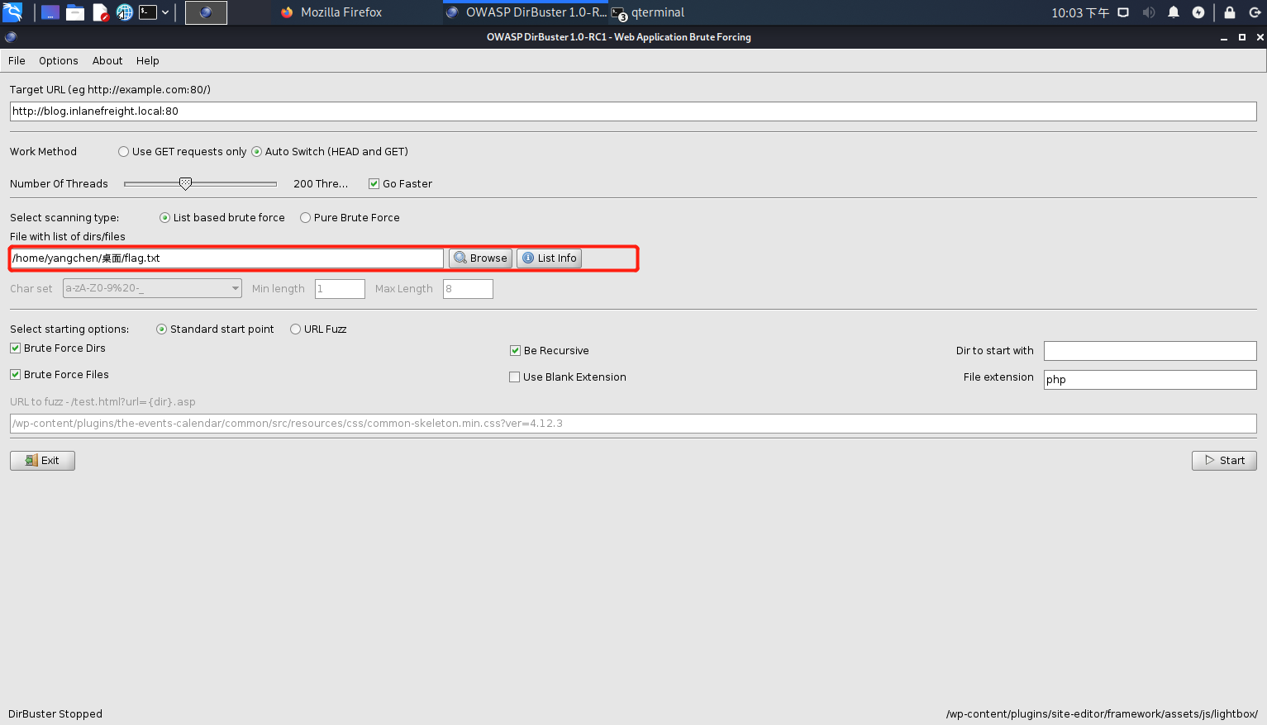Click the Number Of Threads slider handle
Image resolution: width=1267 pixels, height=725 pixels.
(186, 183)
